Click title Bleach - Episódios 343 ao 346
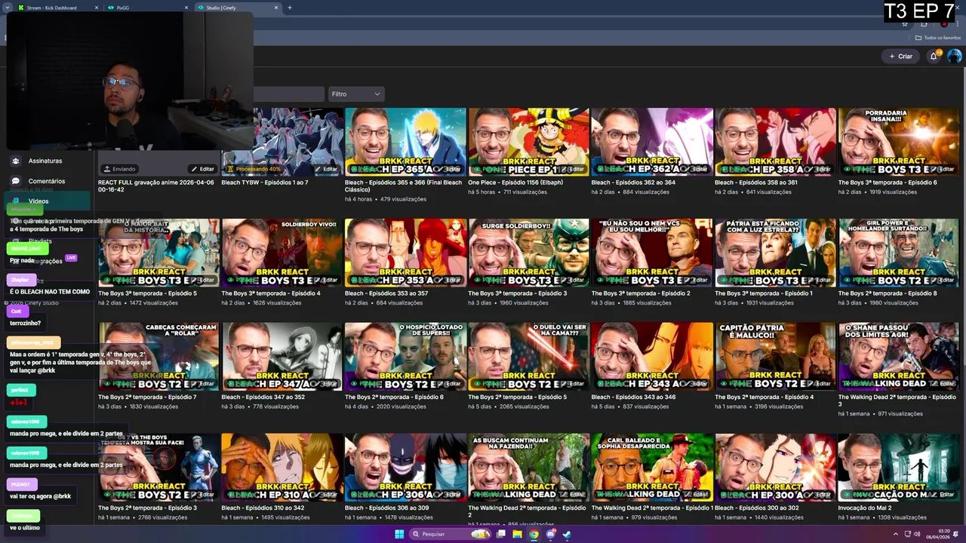The image size is (966, 543). coord(634,397)
